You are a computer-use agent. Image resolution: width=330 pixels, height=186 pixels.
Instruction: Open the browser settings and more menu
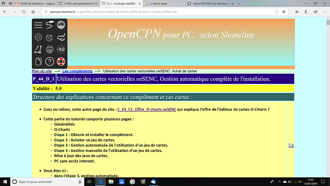tap(325, 12)
